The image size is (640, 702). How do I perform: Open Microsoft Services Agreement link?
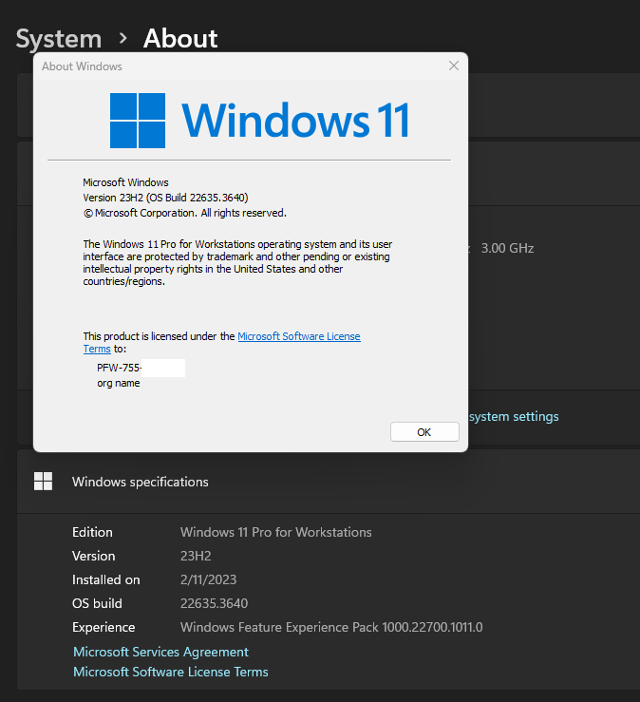(x=160, y=652)
